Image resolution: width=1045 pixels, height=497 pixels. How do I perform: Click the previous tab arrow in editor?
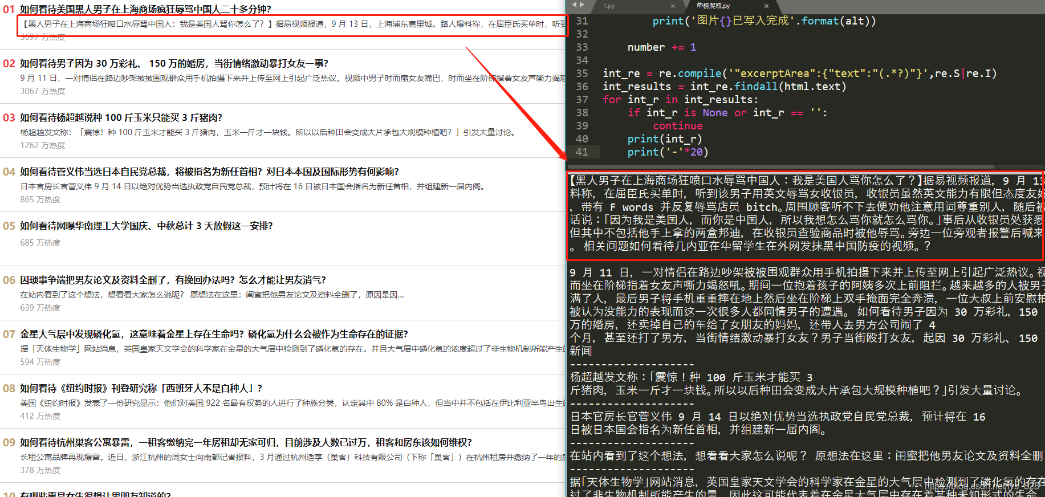pos(575,5)
